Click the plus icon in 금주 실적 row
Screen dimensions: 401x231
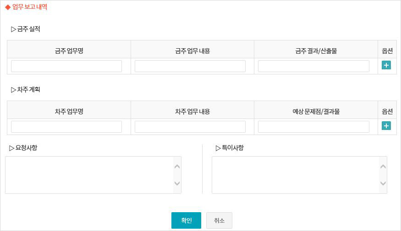tap(386, 65)
